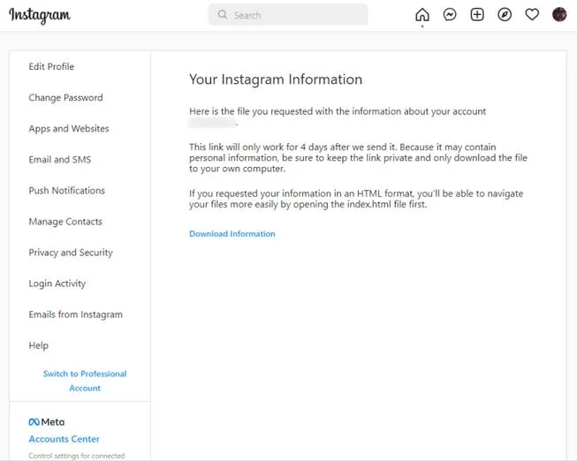577x461 pixels.
Task: Open Meta Accounts Center link
Action: click(65, 439)
